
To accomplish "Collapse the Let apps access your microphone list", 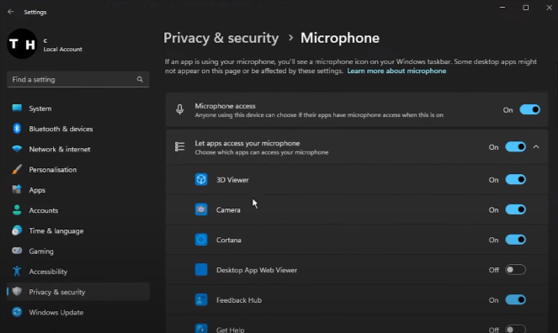I will pos(536,147).
